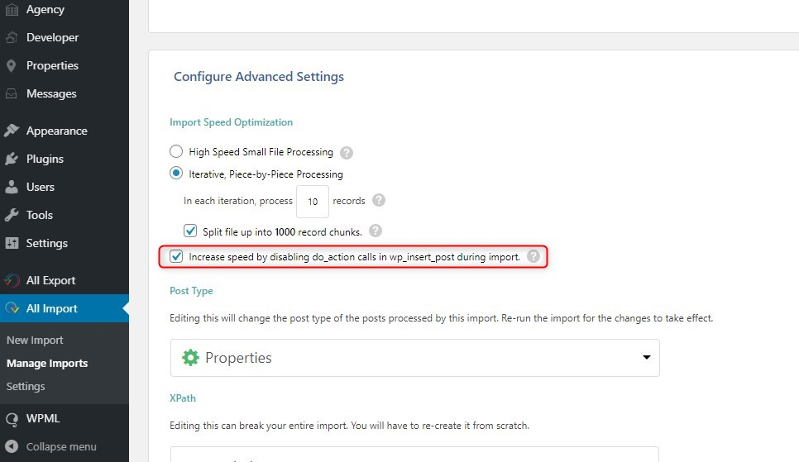Click help icon next to records field

(379, 200)
